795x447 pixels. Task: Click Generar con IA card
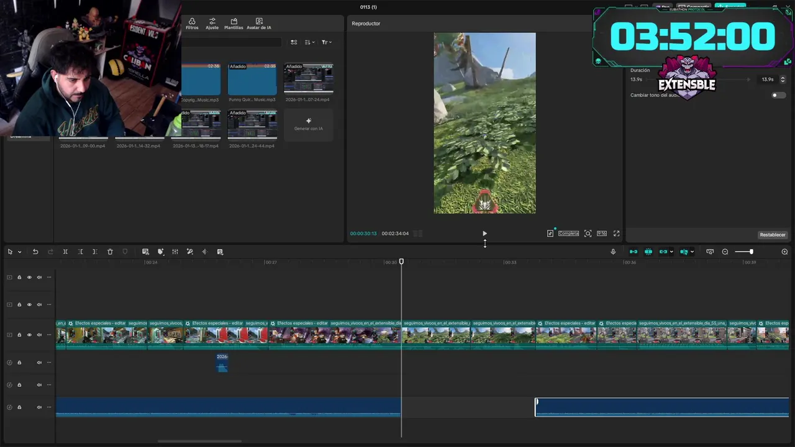tap(309, 124)
